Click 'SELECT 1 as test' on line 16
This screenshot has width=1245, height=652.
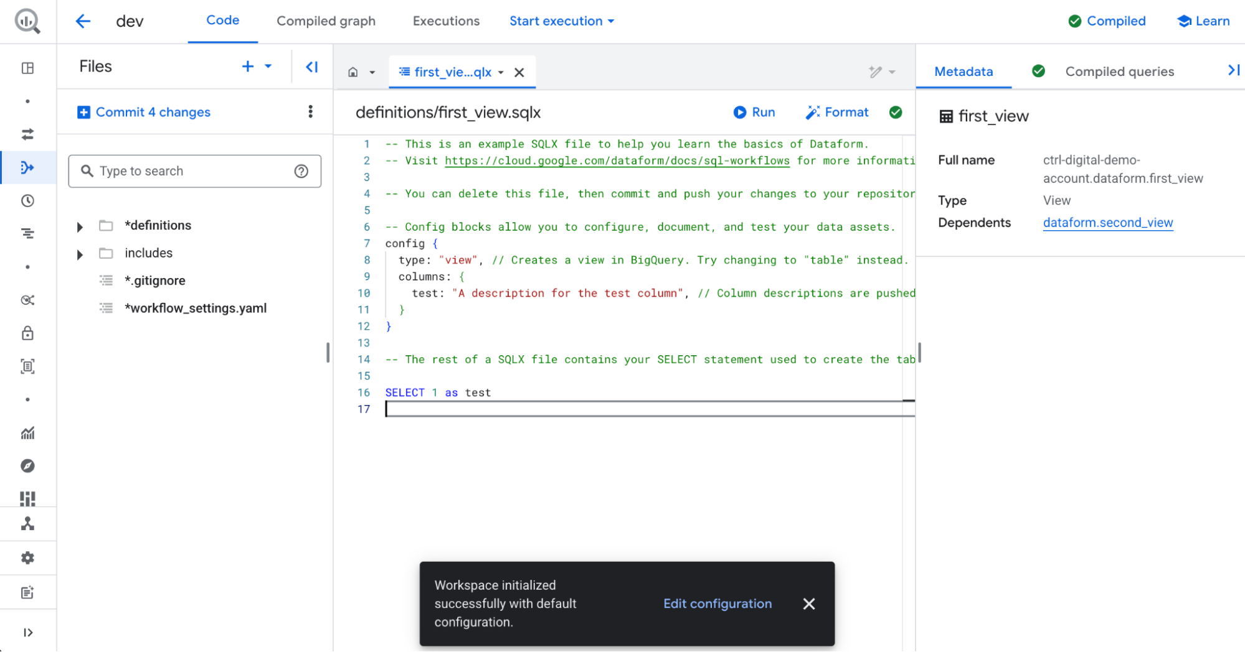pyautogui.click(x=438, y=393)
